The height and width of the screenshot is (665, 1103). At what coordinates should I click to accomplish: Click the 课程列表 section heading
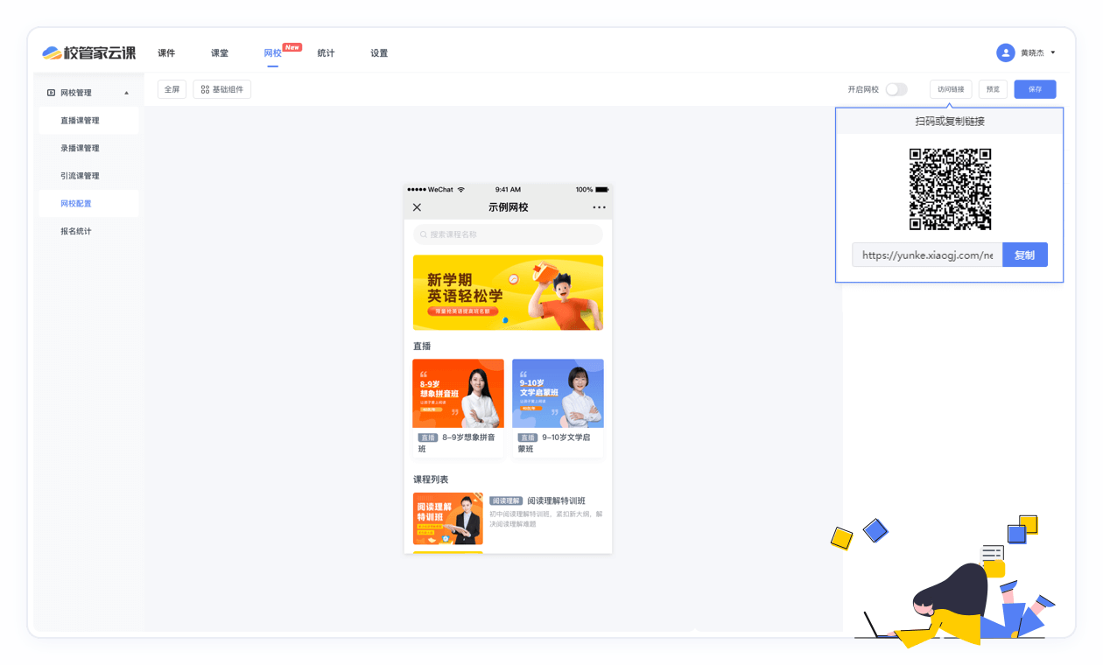coord(431,479)
